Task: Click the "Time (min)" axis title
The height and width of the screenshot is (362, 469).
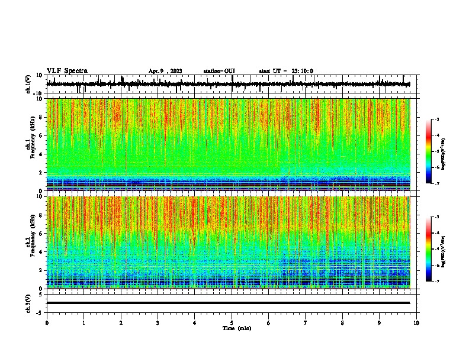Action: pyautogui.click(x=237, y=328)
